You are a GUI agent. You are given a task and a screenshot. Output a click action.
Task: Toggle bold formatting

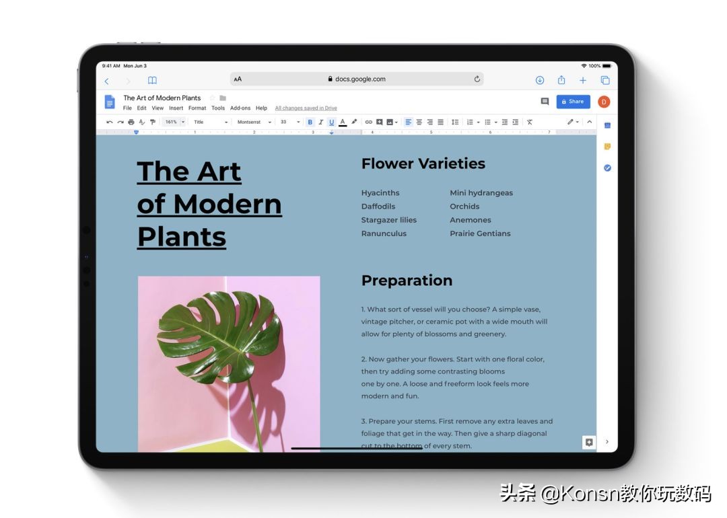click(310, 122)
